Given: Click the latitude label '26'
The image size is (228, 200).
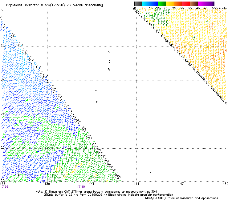Looking at the screenshot, I should coord(2,80).
